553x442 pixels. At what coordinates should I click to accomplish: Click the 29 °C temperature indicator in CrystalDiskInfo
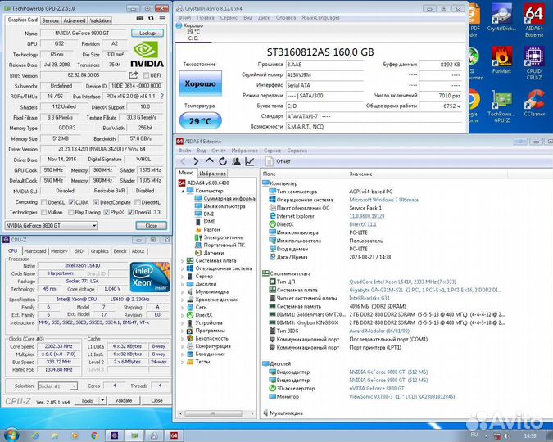201,121
